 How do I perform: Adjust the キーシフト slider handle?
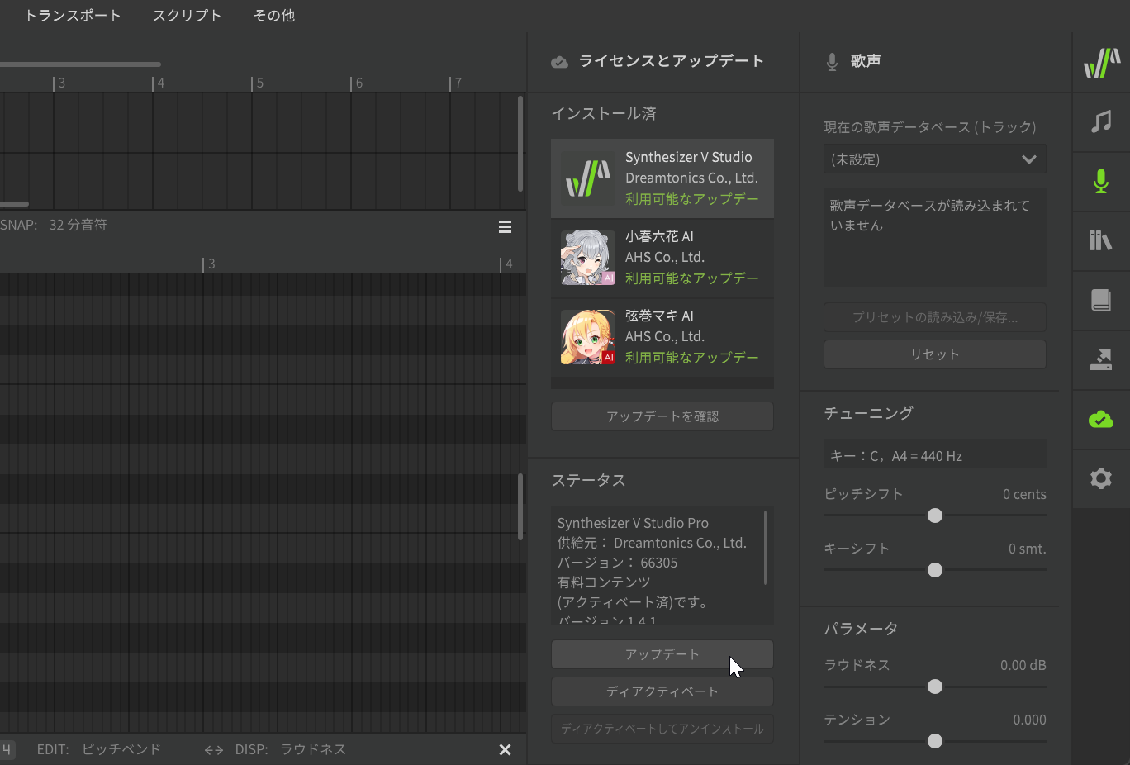[x=935, y=570]
